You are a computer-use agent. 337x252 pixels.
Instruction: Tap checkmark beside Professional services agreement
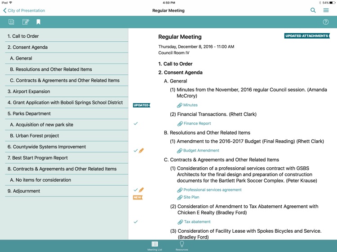click(x=136, y=190)
